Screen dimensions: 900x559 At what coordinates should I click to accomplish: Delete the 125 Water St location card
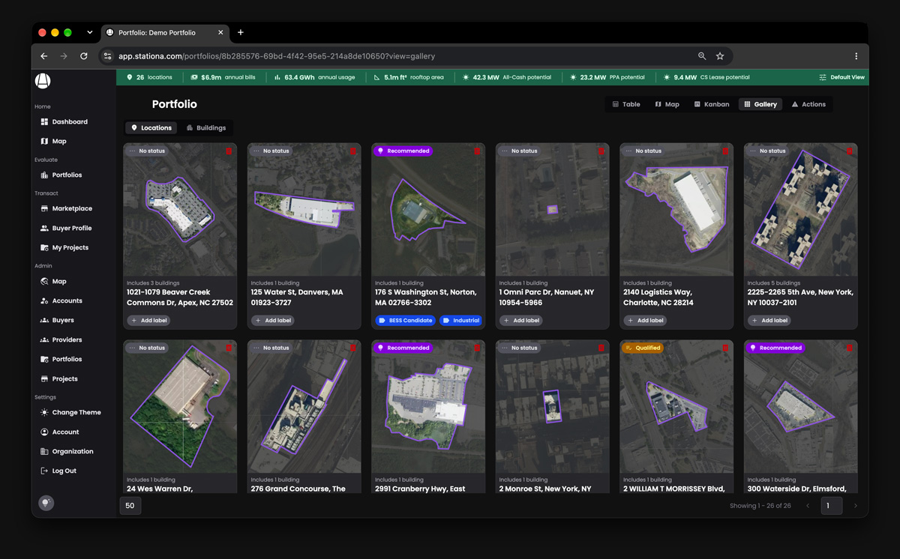pos(352,151)
